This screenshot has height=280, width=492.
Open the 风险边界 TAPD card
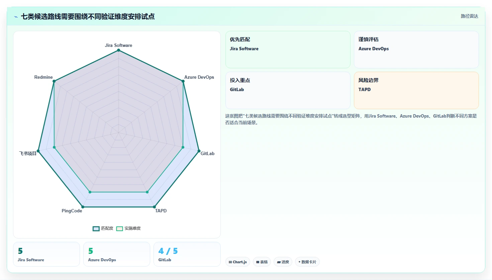[x=416, y=90]
